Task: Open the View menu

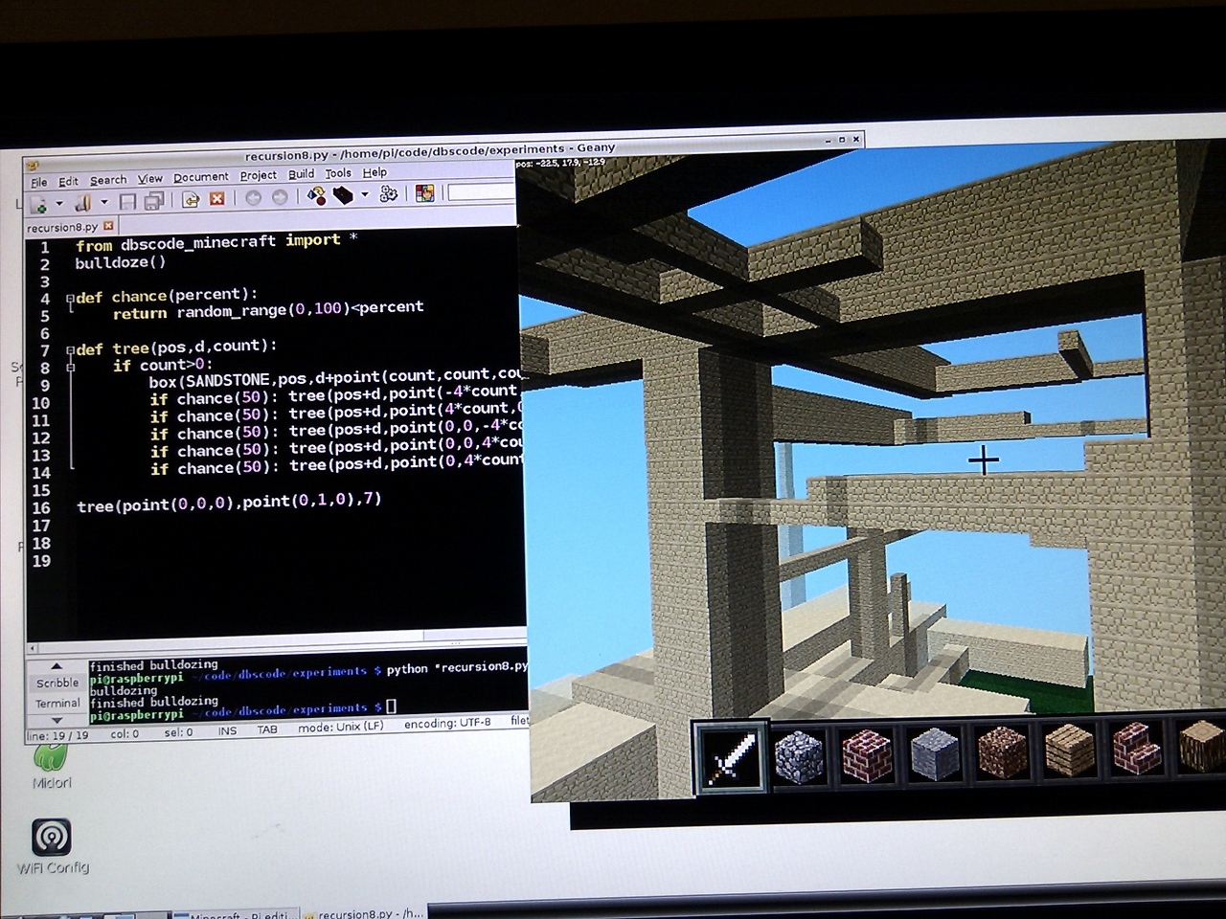Action: pyautogui.click(x=150, y=178)
